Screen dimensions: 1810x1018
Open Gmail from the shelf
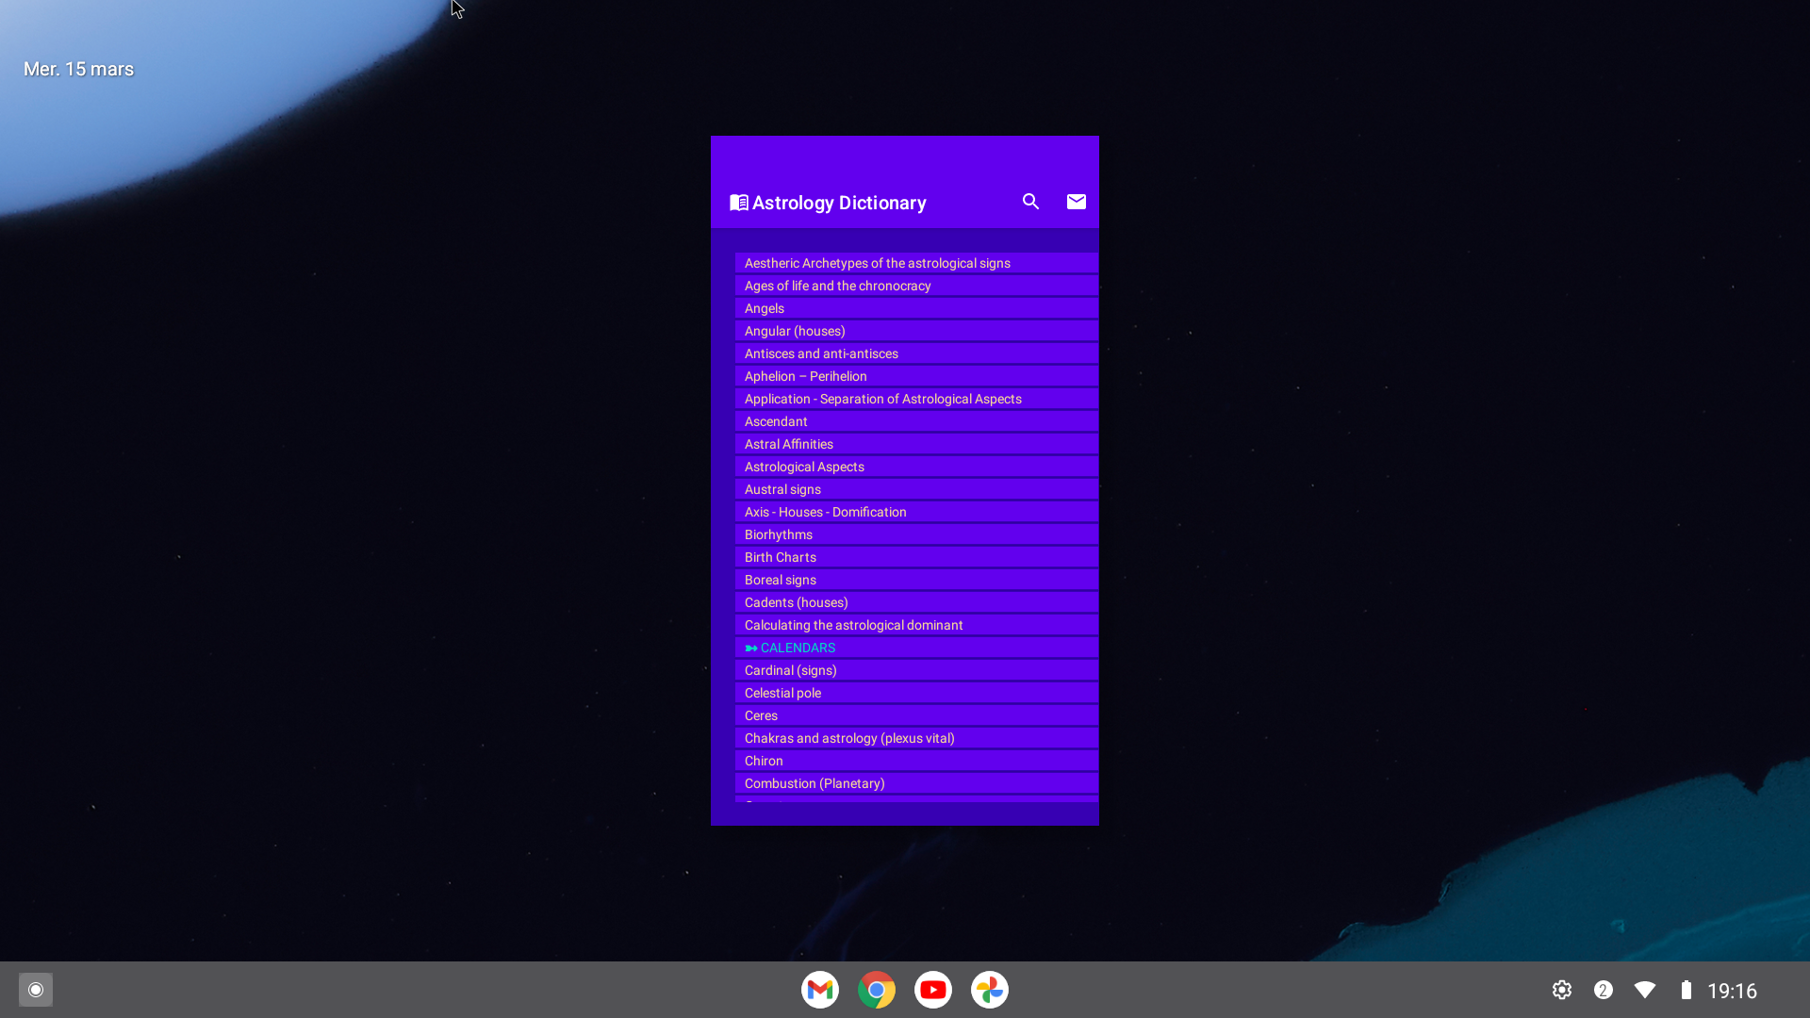pyautogui.click(x=820, y=990)
